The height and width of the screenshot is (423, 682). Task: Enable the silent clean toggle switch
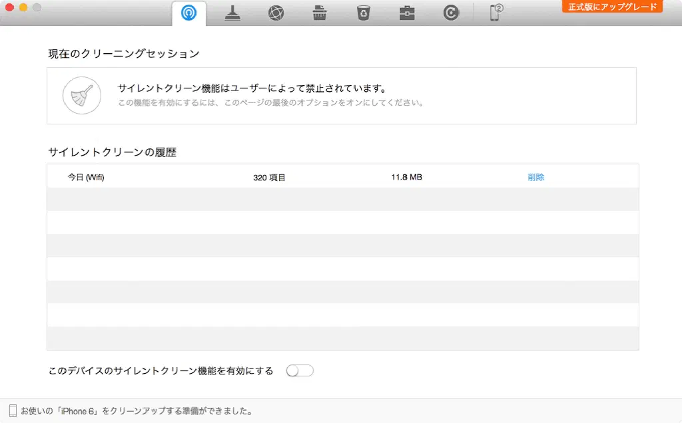click(x=300, y=371)
